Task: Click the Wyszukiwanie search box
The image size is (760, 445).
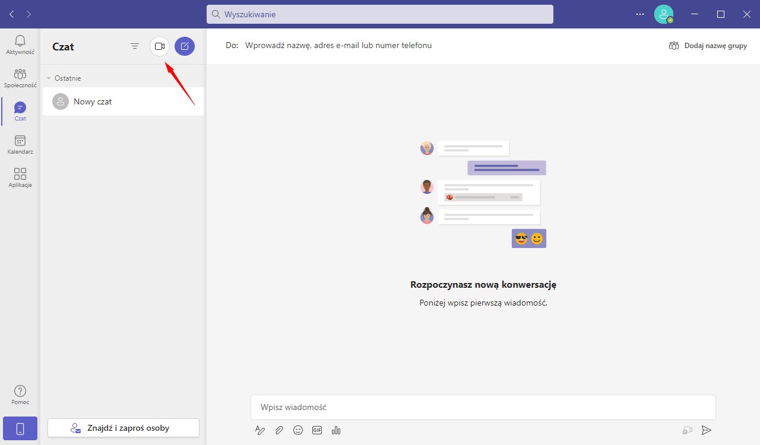Action: 380,14
